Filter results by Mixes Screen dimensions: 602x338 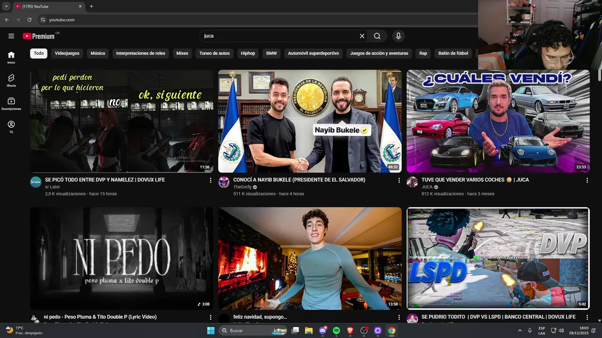tap(182, 54)
